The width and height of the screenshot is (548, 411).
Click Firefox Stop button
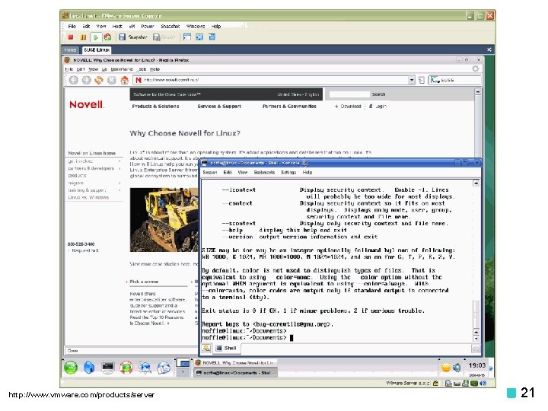[x=112, y=81]
